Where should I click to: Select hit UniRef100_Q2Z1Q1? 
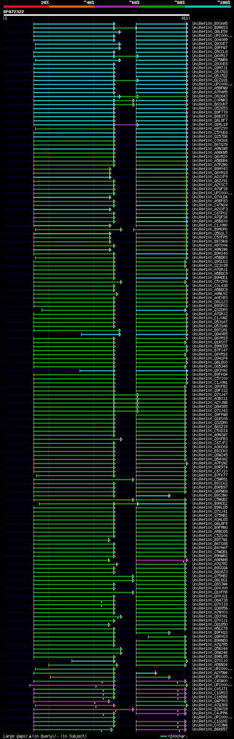pyautogui.click(x=210, y=80)
